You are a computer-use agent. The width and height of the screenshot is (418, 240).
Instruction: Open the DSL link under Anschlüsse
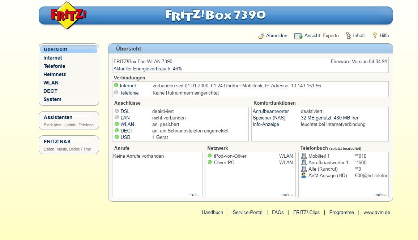[125, 111]
